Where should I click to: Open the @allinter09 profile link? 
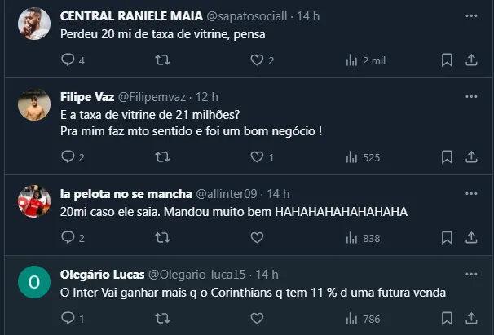click(227, 194)
